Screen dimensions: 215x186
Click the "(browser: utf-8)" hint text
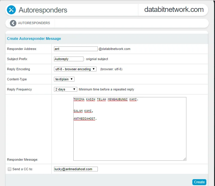[x=111, y=69]
